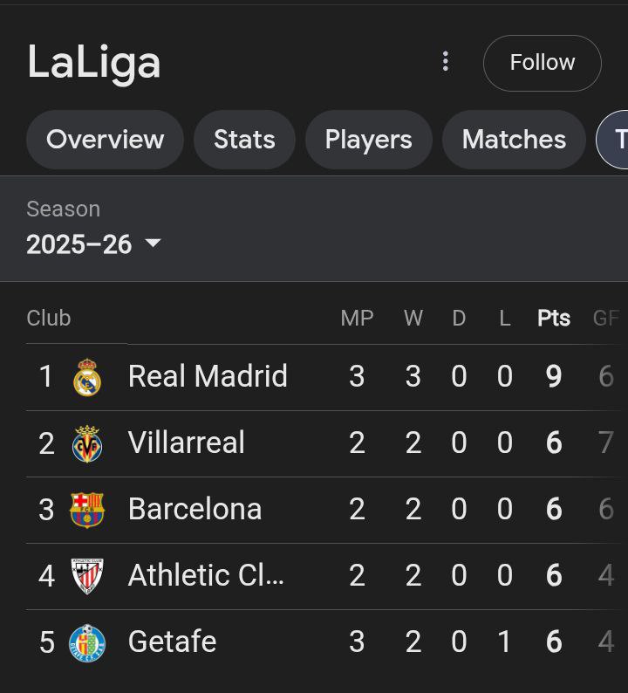Click the Getafe club crest
Image resolution: width=628 pixels, height=693 pixels.
click(x=87, y=643)
